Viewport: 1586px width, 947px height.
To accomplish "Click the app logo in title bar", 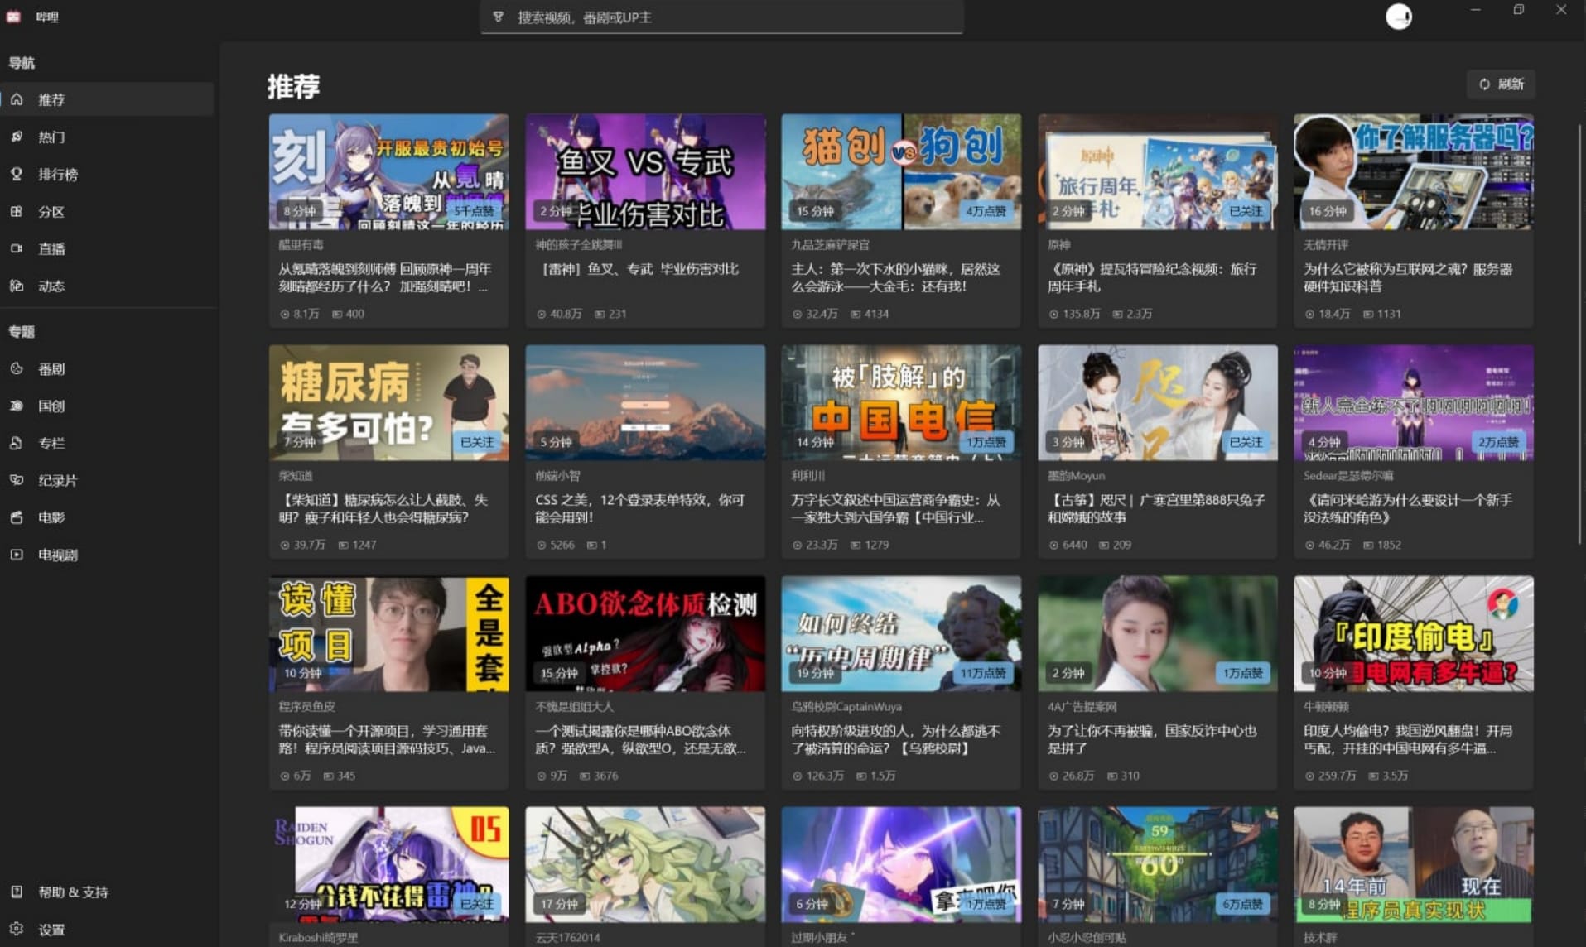I will point(13,17).
